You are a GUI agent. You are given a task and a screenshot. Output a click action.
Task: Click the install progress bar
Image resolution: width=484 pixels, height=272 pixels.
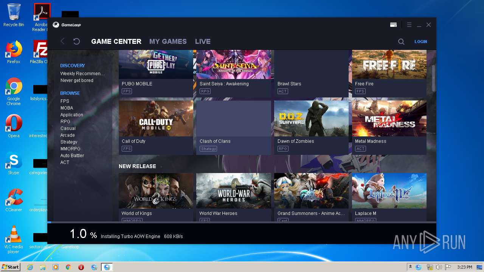pyautogui.click(x=242, y=222)
